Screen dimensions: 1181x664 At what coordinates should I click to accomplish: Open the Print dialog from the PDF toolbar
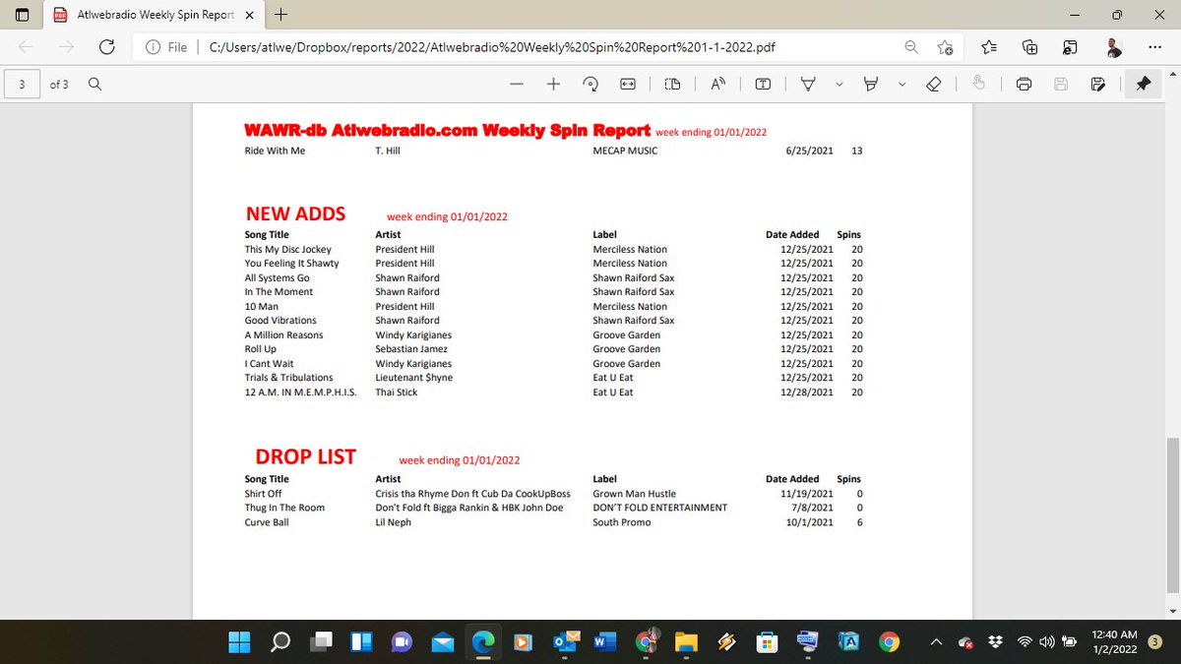click(1024, 84)
